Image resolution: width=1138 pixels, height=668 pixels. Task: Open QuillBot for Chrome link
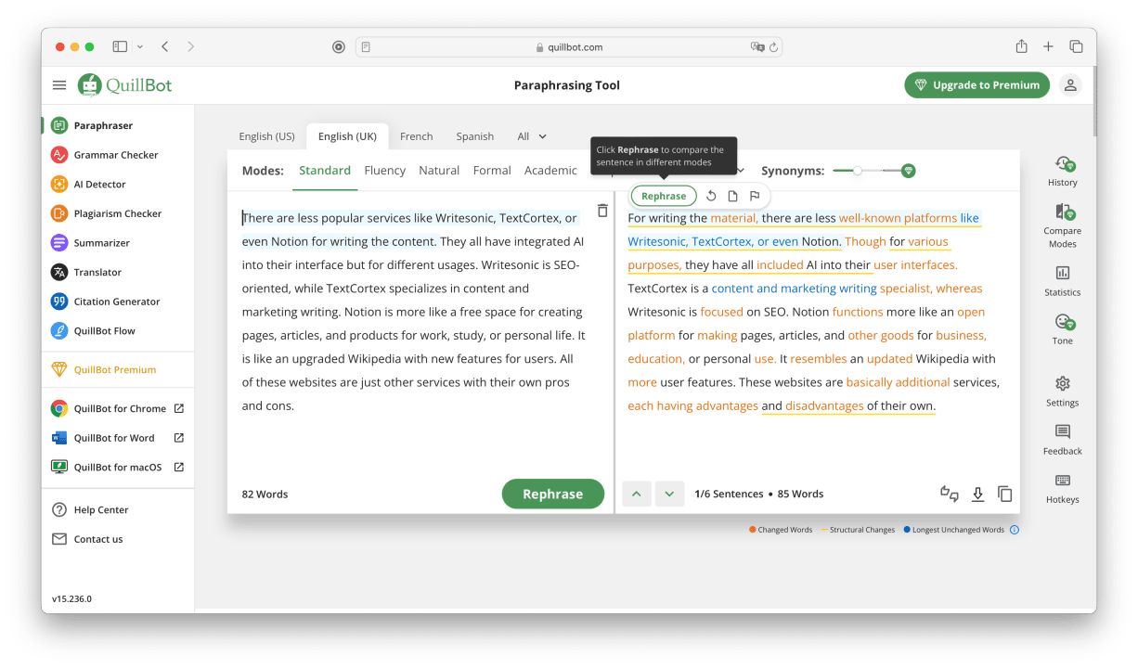120,408
